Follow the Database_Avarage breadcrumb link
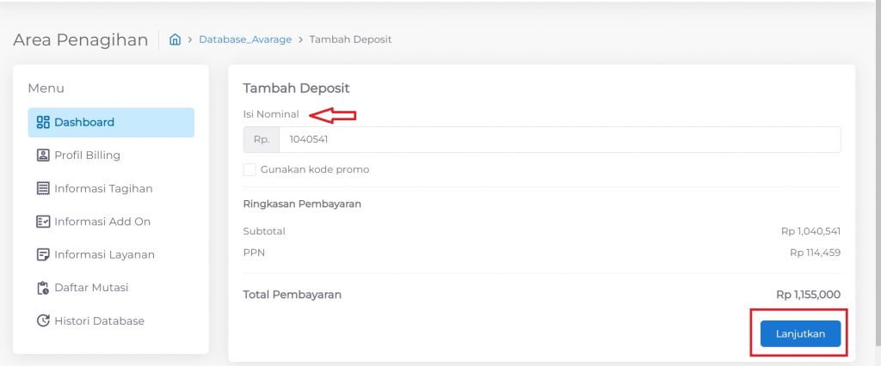The width and height of the screenshot is (881, 366). [245, 40]
